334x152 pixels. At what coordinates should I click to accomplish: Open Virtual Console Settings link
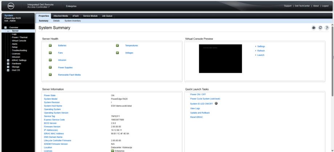point(261,46)
